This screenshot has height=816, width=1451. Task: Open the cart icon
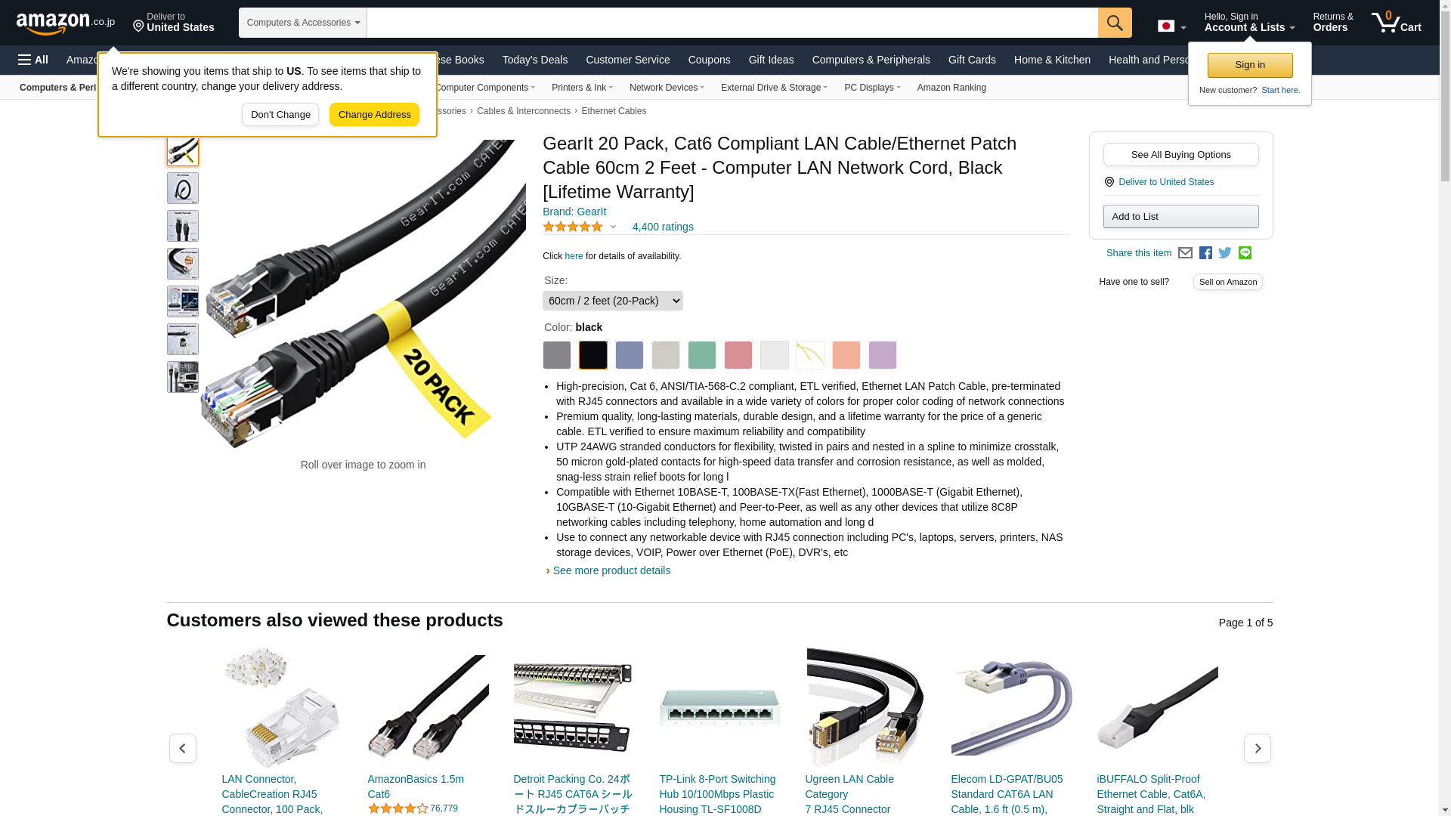coord(1397,23)
